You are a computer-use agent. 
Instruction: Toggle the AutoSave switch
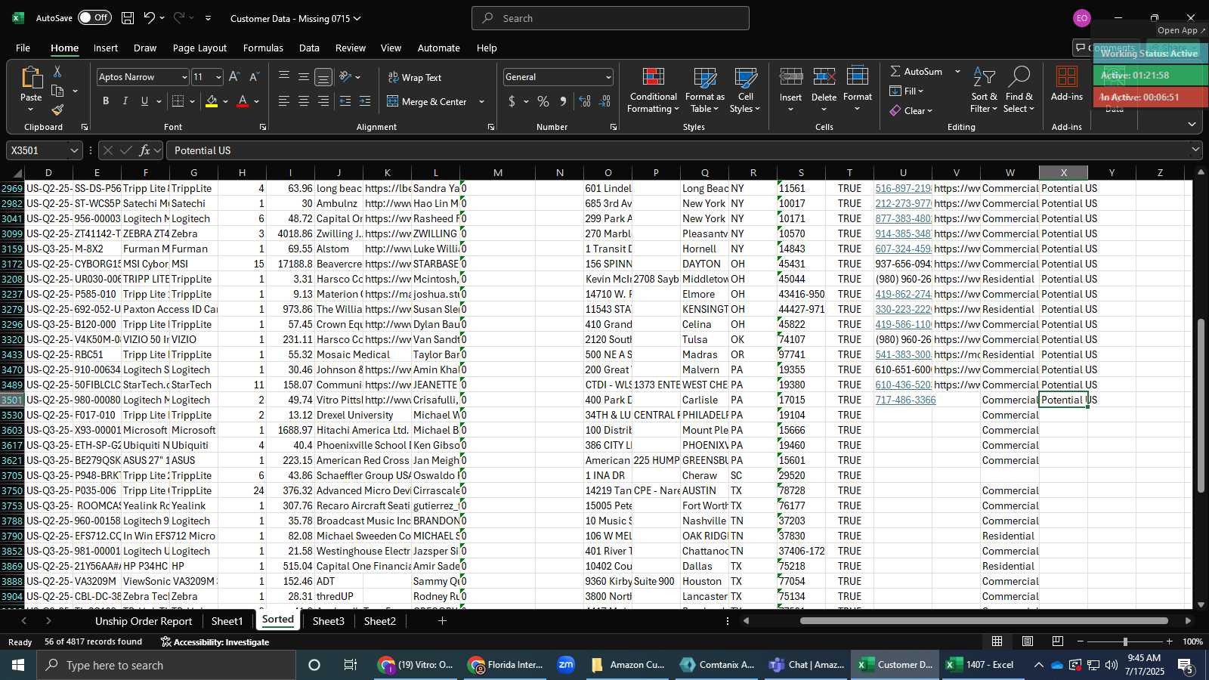[94, 18]
